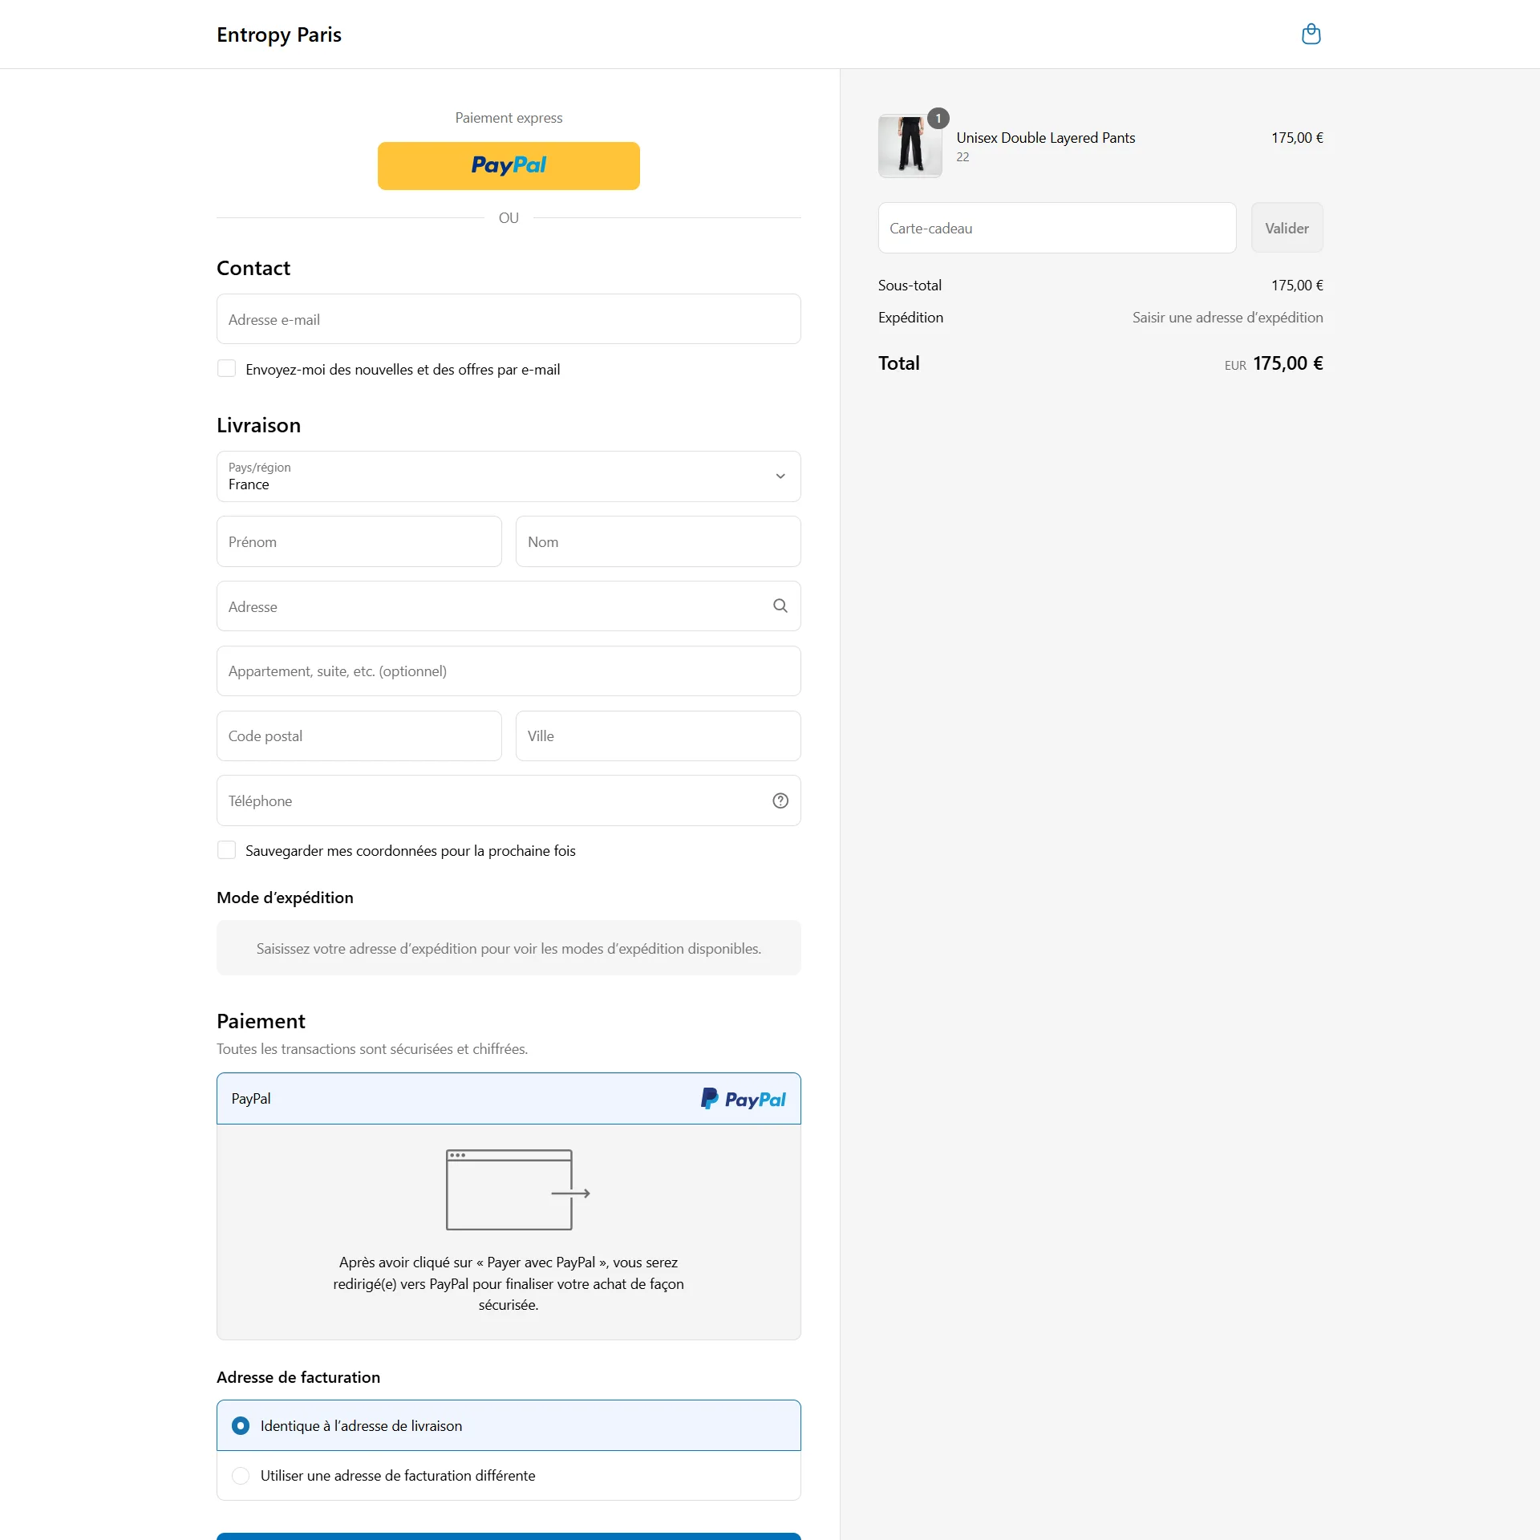
Task: Pay with the yellow PayPal express button
Action: (x=509, y=166)
